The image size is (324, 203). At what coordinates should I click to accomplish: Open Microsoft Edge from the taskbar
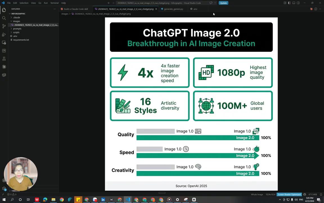click(45, 200)
